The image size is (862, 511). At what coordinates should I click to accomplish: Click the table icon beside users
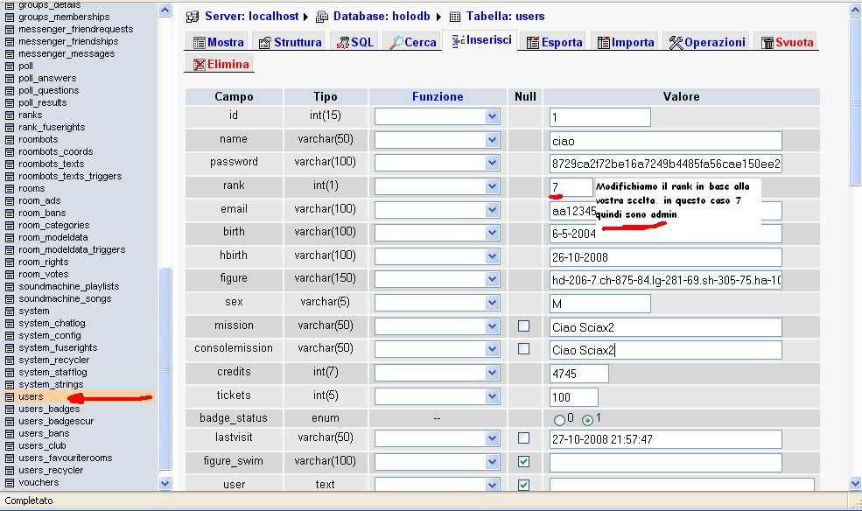(x=10, y=396)
